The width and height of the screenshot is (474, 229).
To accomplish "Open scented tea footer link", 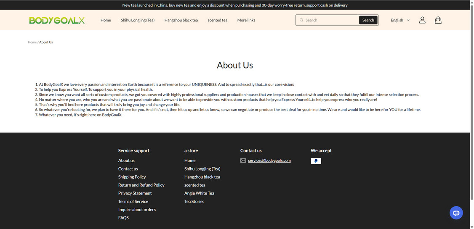I will click(x=195, y=185).
